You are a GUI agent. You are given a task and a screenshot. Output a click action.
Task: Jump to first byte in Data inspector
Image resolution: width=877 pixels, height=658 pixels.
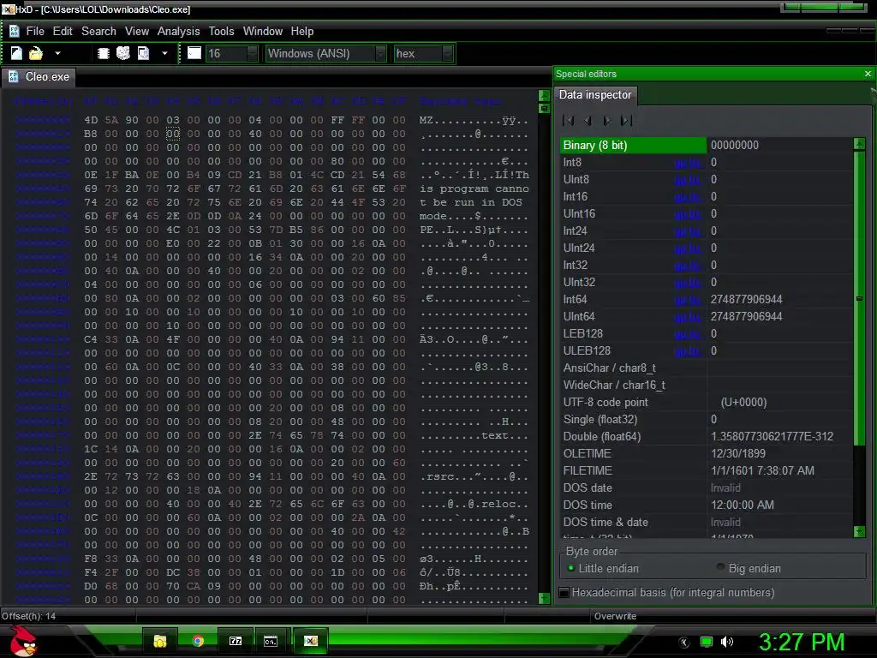tap(569, 120)
